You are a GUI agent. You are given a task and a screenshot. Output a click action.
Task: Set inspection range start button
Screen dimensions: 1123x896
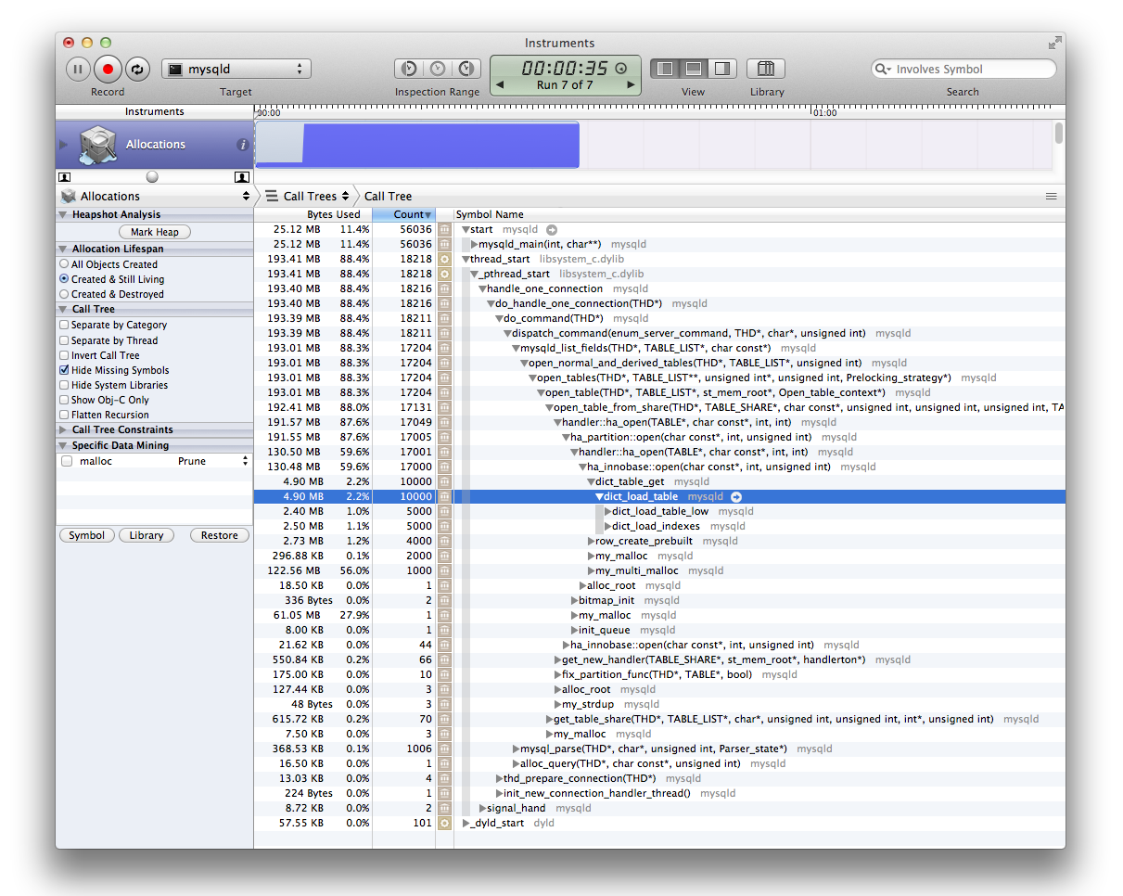[x=408, y=69]
